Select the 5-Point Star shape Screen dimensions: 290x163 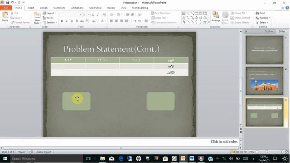point(205,22)
